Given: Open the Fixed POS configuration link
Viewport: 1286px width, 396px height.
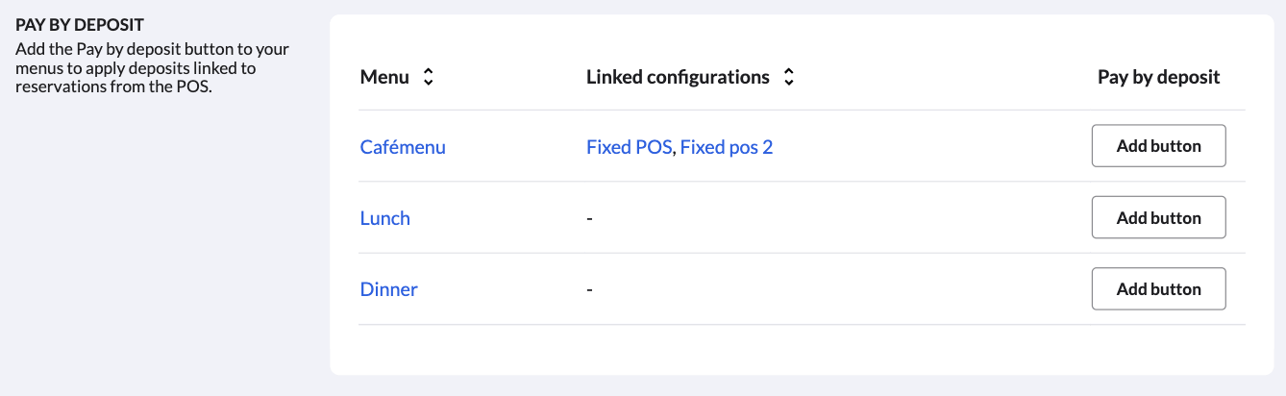Looking at the screenshot, I should coord(629,147).
